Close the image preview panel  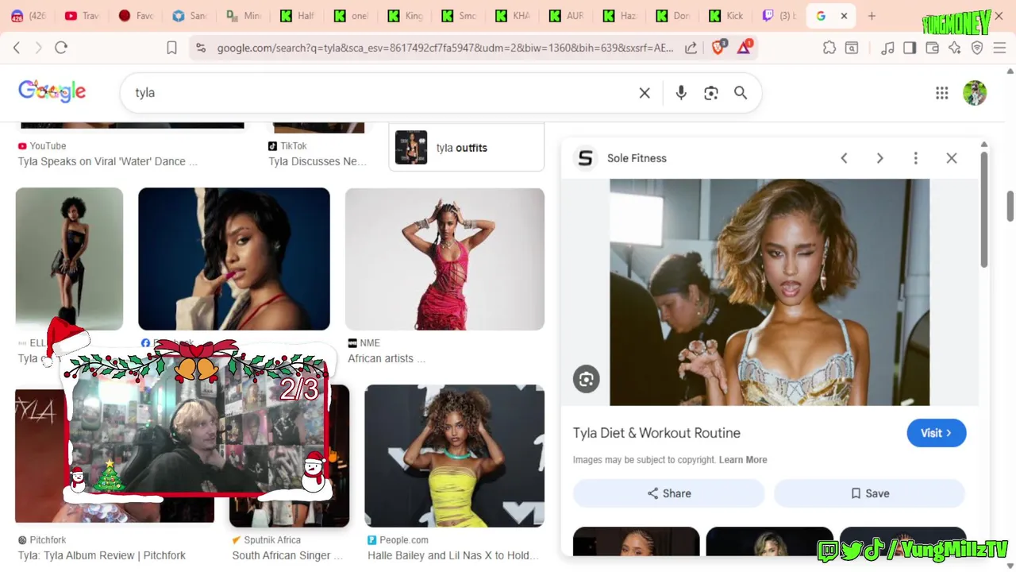tap(952, 158)
